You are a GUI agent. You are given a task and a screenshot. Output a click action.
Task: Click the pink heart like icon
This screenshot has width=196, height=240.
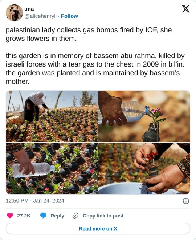click(10, 216)
